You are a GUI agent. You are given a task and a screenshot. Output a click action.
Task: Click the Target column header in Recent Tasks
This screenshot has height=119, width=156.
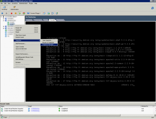click(x=42, y=106)
